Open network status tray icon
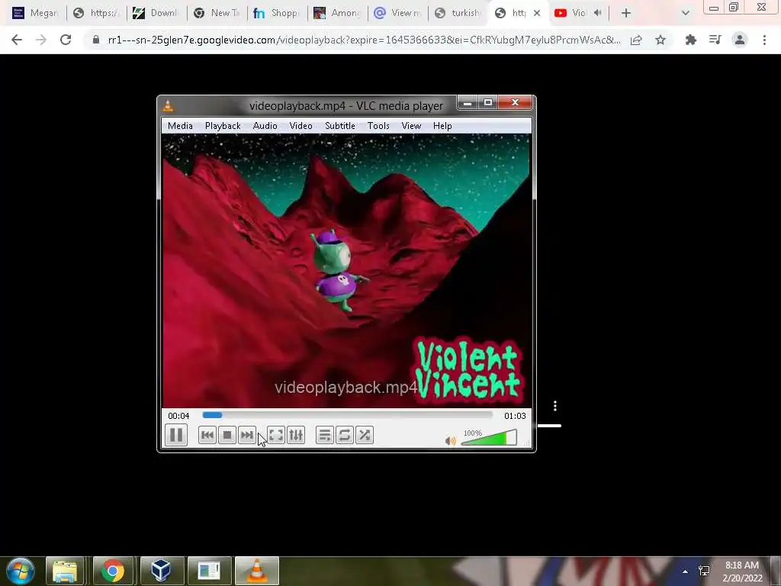Image resolution: width=781 pixels, height=586 pixels. [704, 571]
